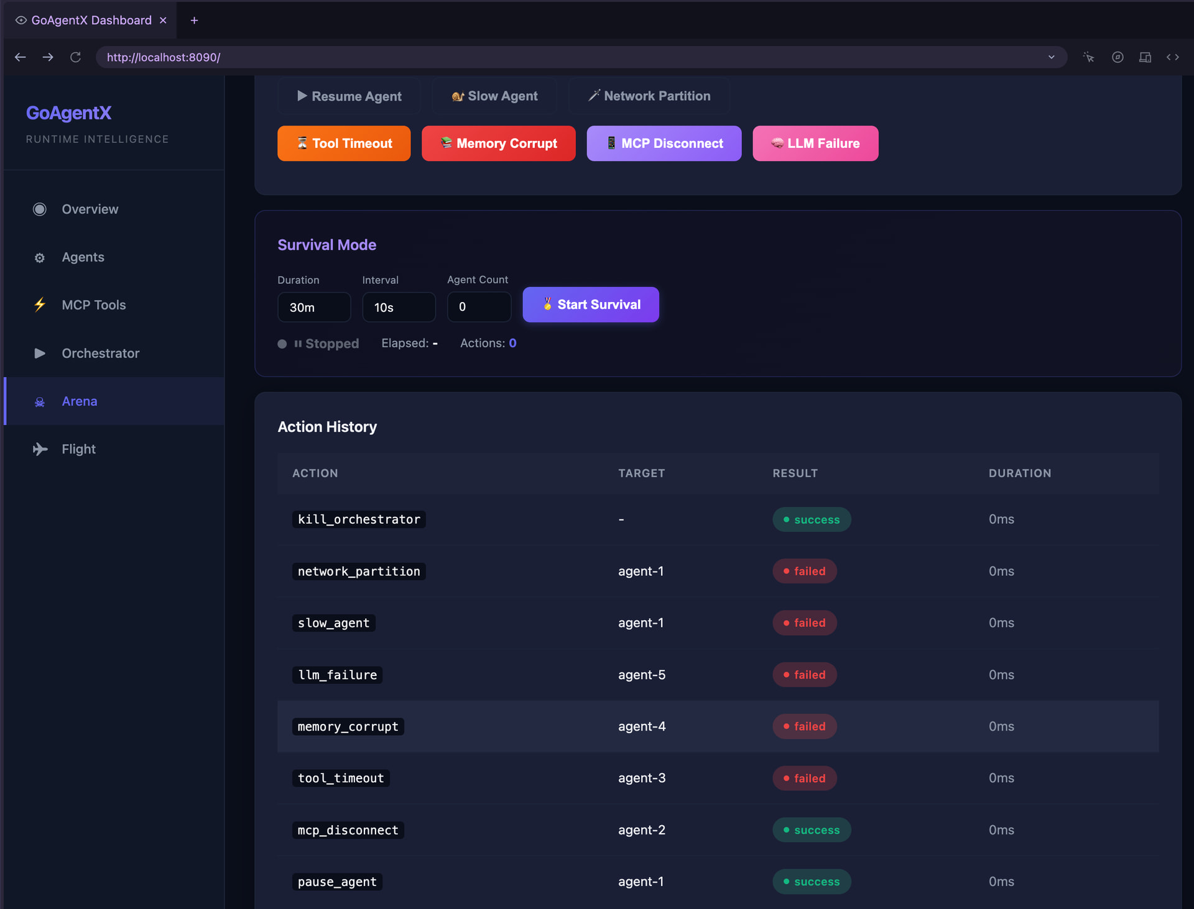Viewport: 1194px width, 909px height.
Task: Click the Survival Mode heading
Action: click(x=326, y=245)
